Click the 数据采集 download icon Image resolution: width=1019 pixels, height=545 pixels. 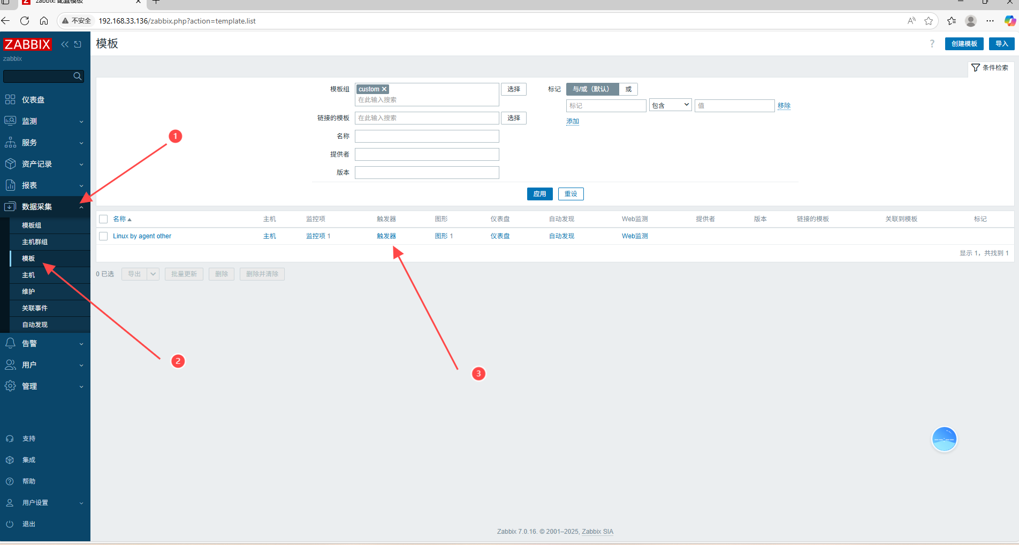pyautogui.click(x=10, y=207)
